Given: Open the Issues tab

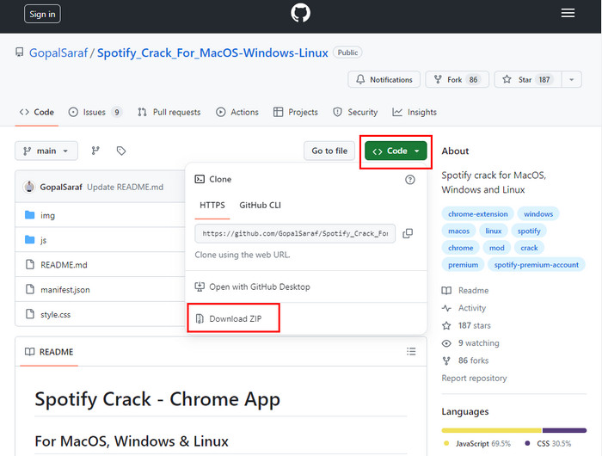Looking at the screenshot, I should [x=95, y=112].
